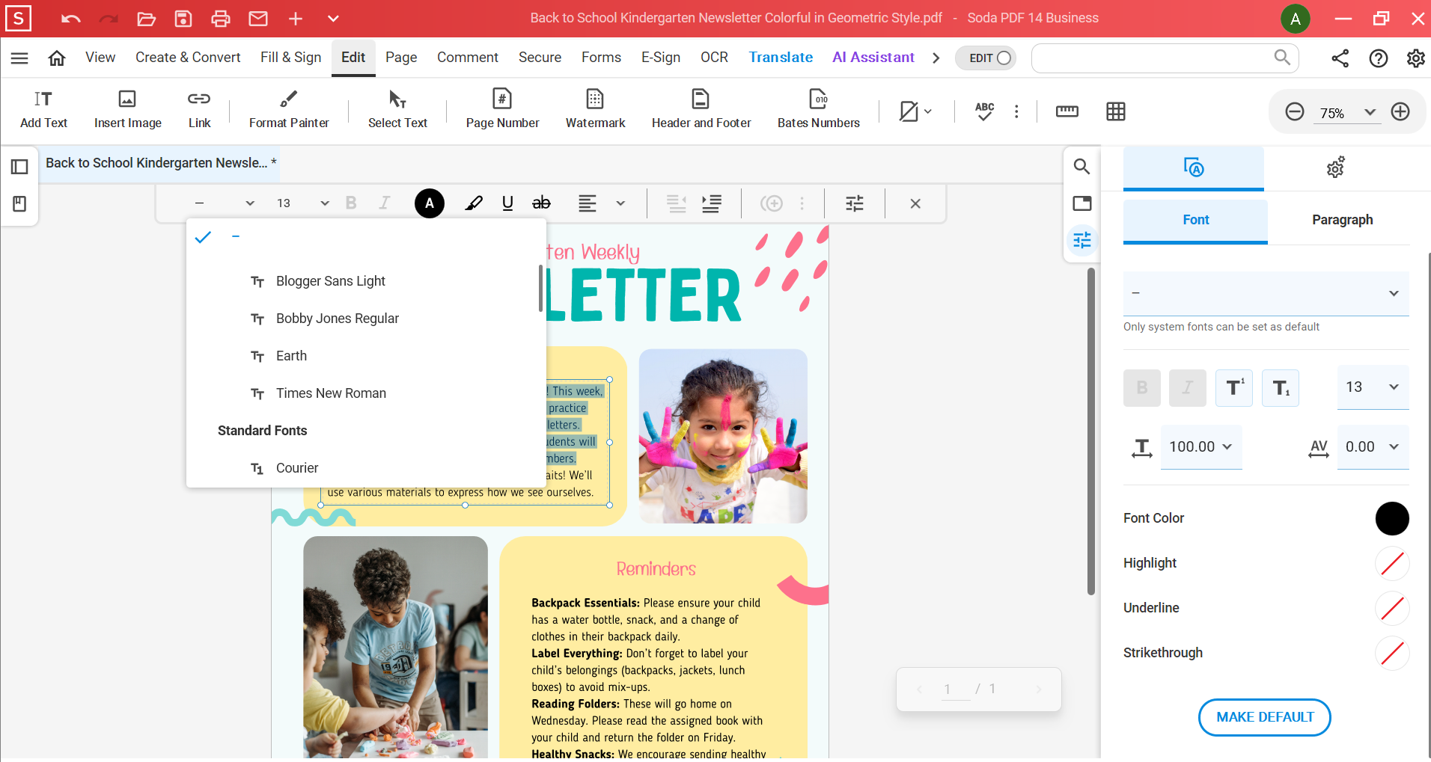Switch to the Select Text tool
Image resolution: width=1431 pixels, height=762 pixels.
click(x=397, y=108)
